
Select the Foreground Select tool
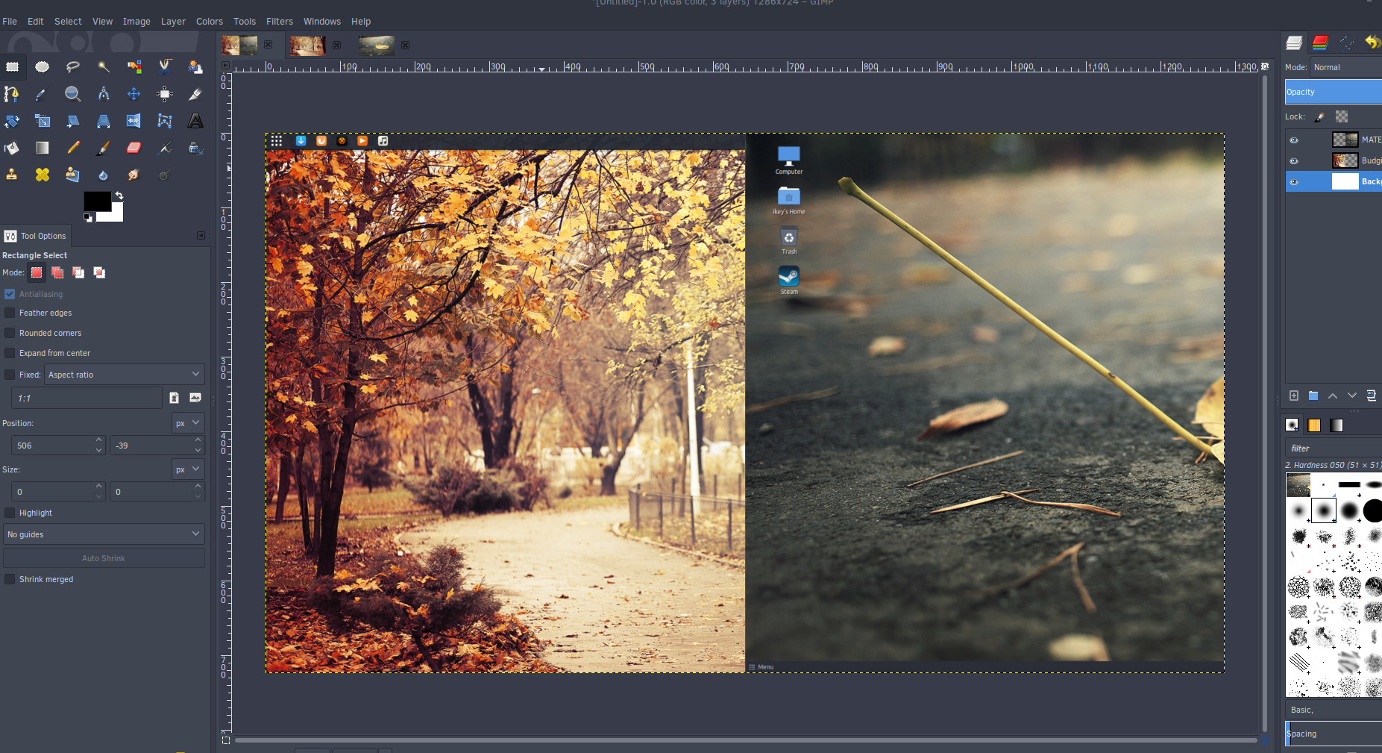tap(195, 67)
